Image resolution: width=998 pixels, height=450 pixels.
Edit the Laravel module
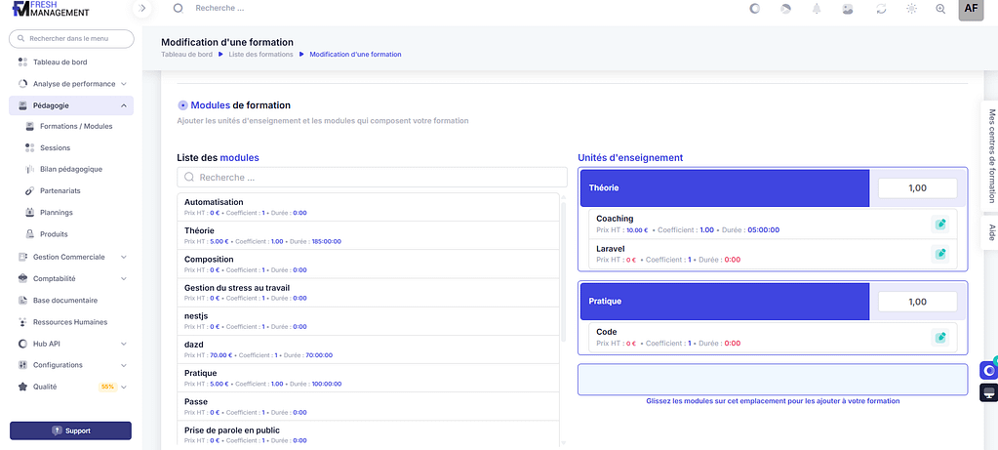pos(939,254)
